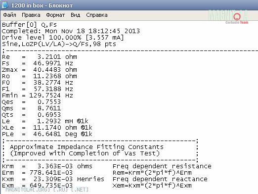Click the 'Rem=Krm*(2*pi*f)^Erm' formula
This screenshot has width=258, height=194.
click(152, 173)
